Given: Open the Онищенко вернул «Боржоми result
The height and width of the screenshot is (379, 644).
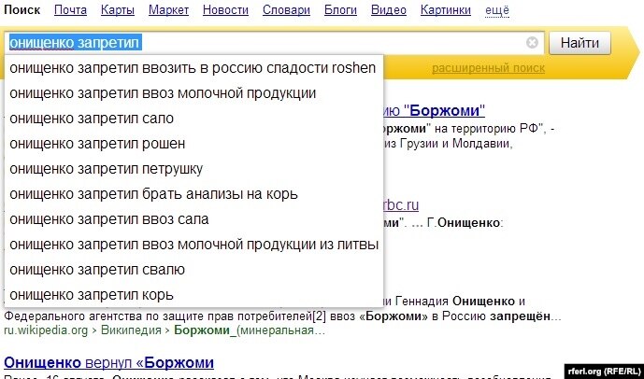Looking at the screenshot, I should click(109, 362).
